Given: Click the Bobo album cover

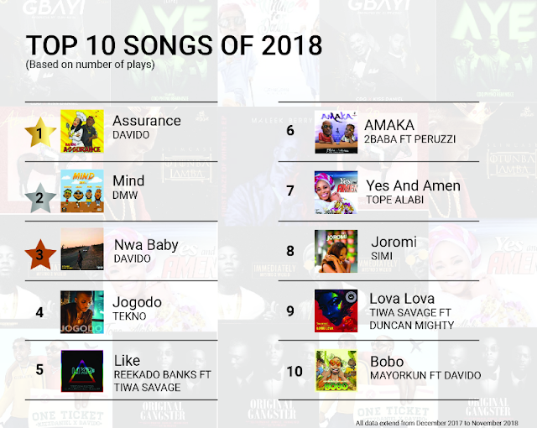Looking at the screenshot, I should (336, 371).
